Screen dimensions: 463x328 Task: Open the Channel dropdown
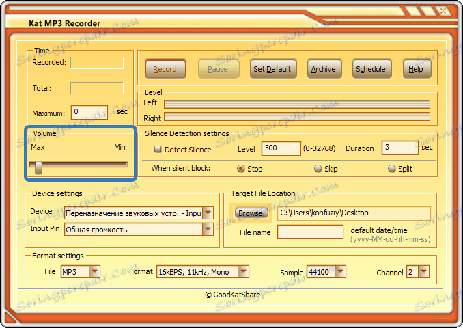coord(423,271)
